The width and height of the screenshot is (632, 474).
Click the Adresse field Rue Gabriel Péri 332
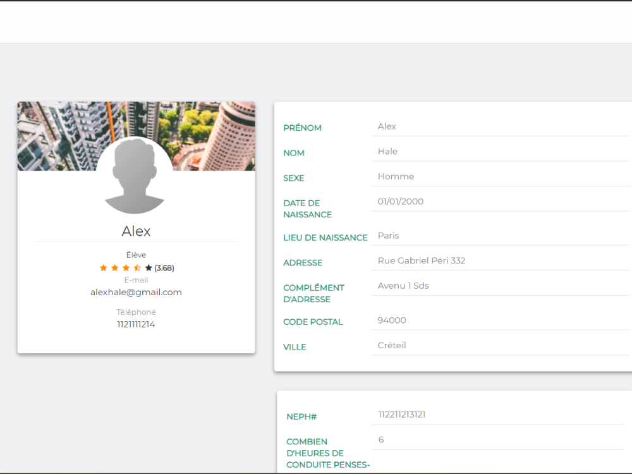(500, 261)
